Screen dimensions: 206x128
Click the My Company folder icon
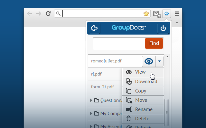(x=97, y=113)
